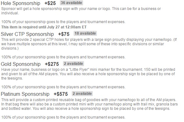Click the 100% sponsorship line under Platinum Sponsorship

click(x=63, y=117)
